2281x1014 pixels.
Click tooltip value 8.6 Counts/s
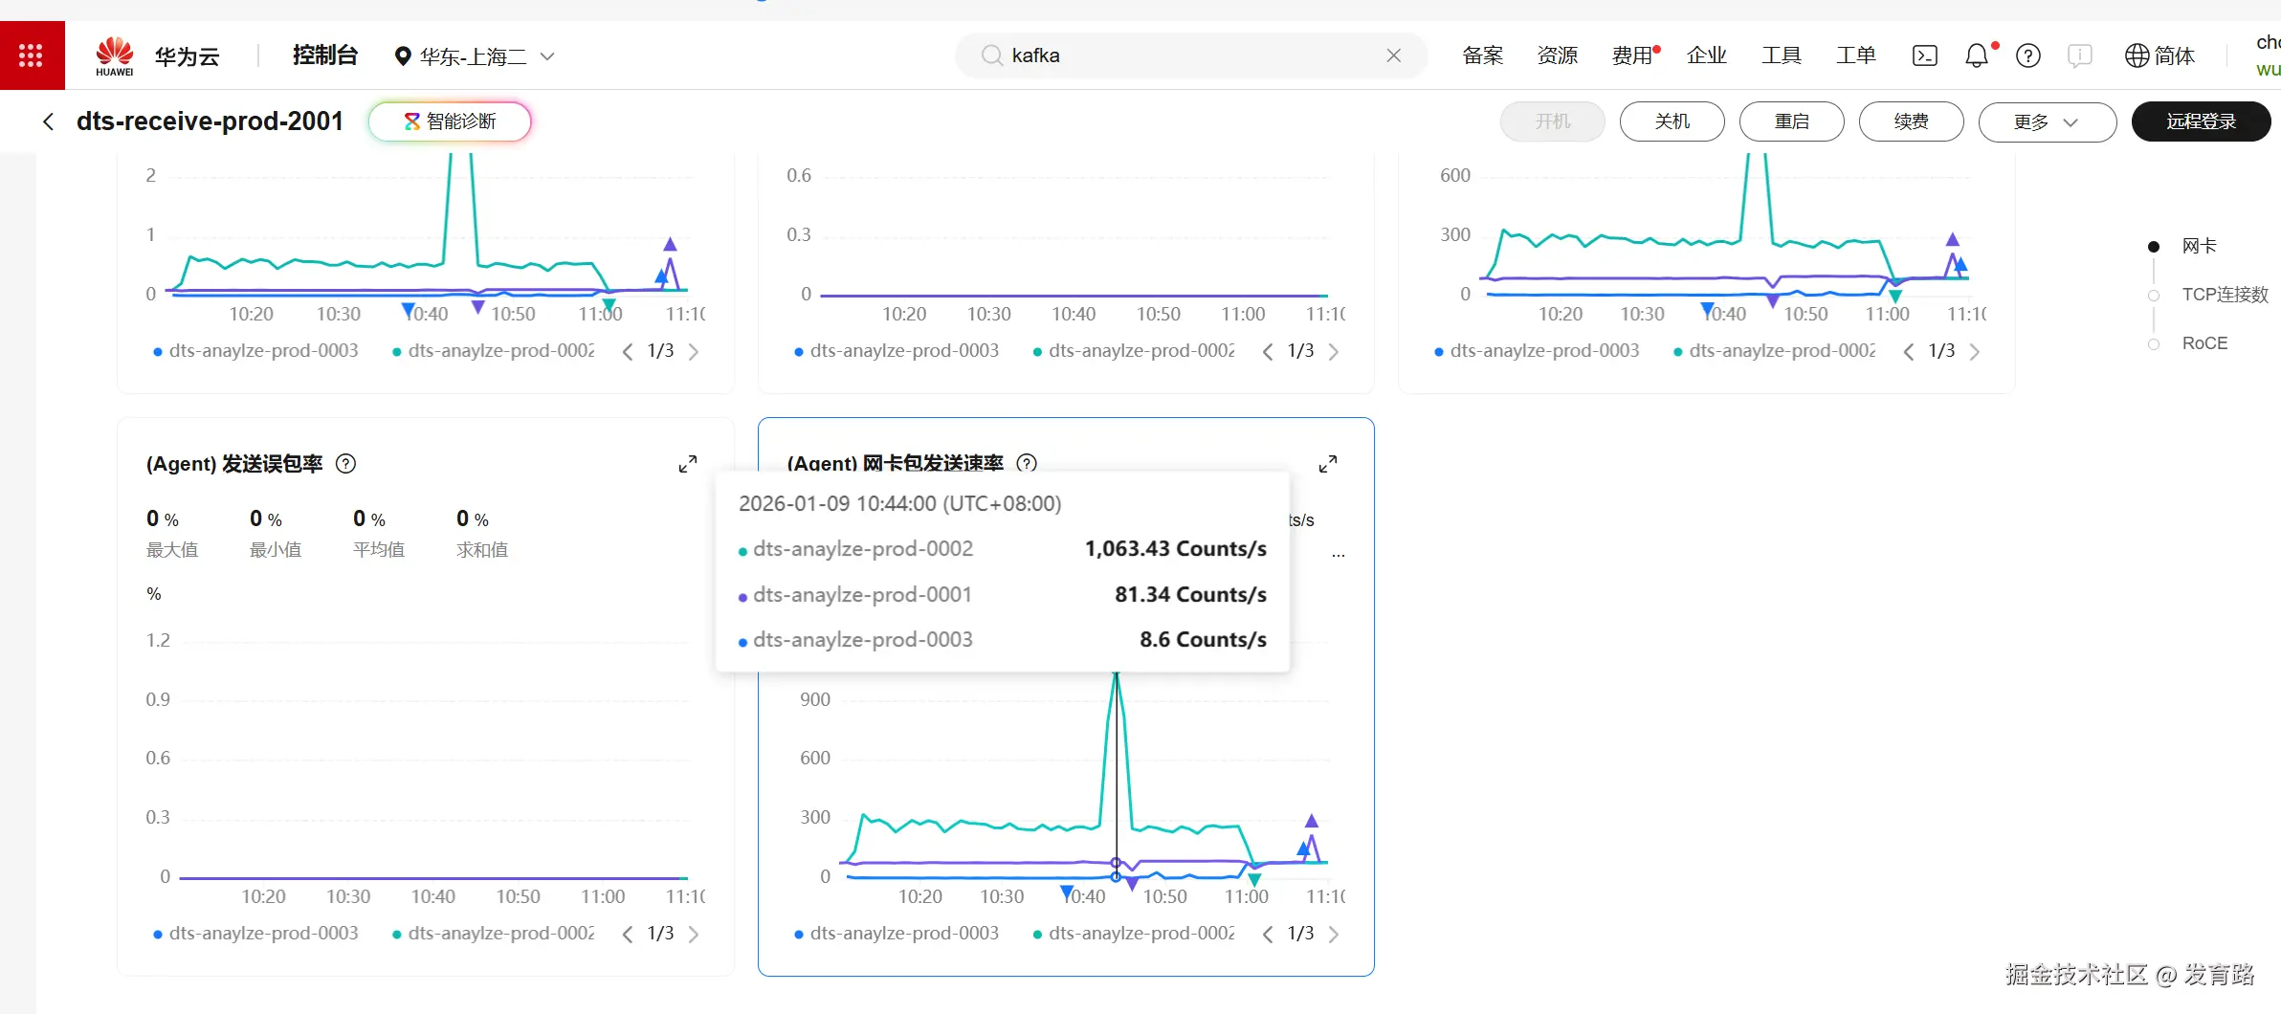(x=1204, y=640)
